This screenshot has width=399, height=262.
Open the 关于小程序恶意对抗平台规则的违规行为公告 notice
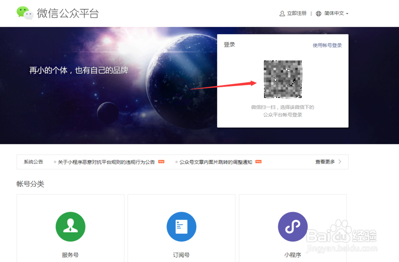[x=106, y=162]
